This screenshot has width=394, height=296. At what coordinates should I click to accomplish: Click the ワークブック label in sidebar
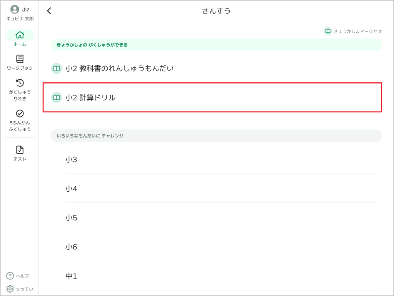click(20, 68)
